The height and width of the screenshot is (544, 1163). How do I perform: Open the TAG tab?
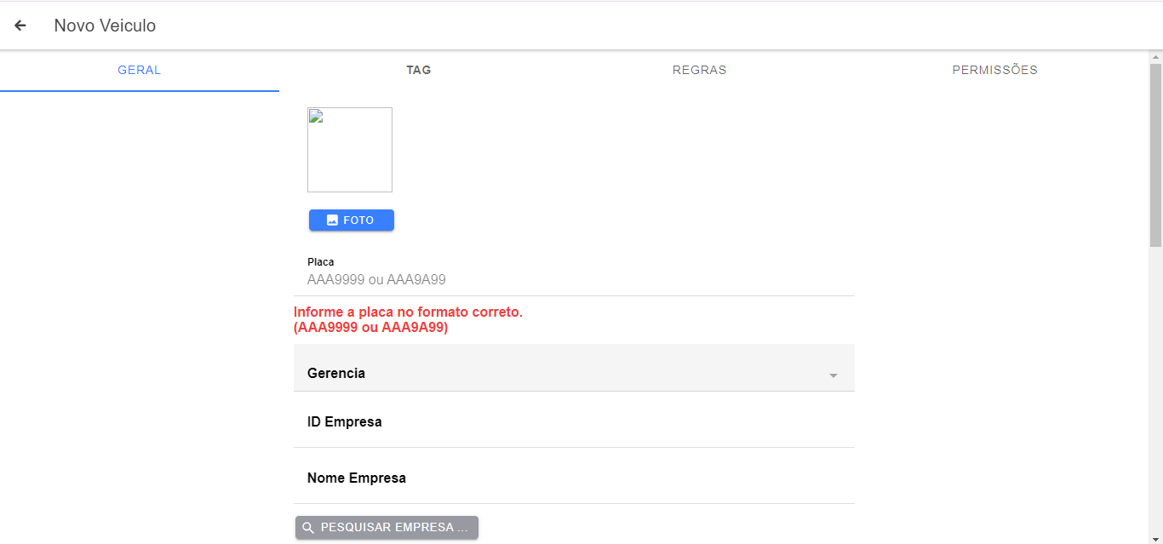pos(418,70)
